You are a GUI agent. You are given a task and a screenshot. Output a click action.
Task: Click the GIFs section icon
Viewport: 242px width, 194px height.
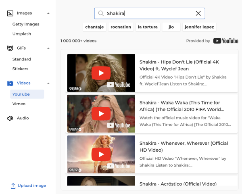(10, 48)
